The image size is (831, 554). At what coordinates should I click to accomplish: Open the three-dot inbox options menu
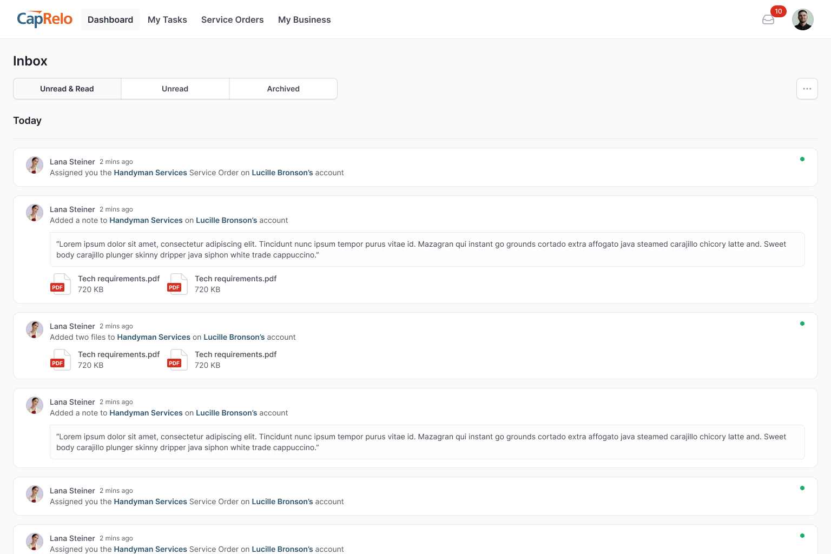point(807,89)
